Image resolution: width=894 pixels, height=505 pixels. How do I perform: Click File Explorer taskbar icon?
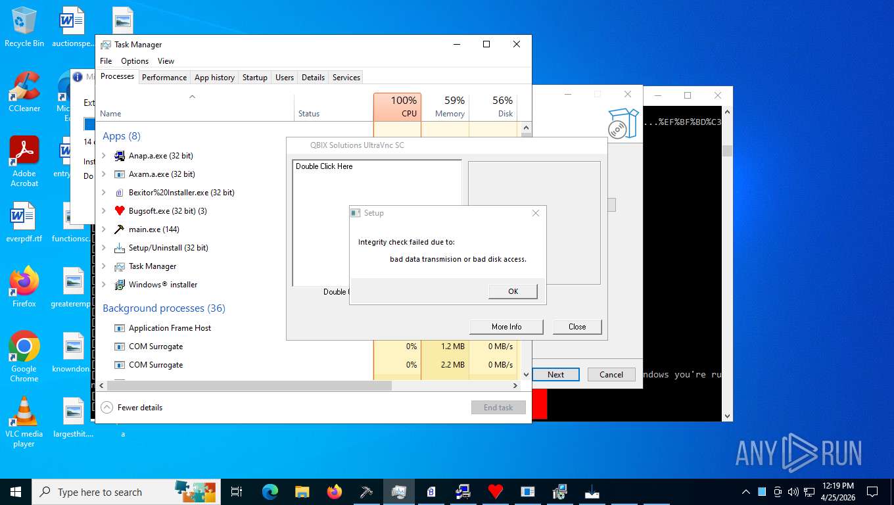click(x=302, y=491)
